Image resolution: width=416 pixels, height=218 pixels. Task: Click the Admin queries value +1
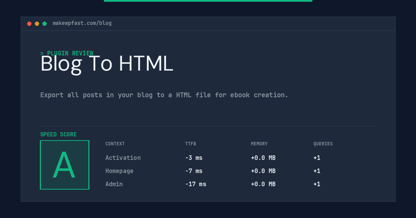(x=317, y=184)
